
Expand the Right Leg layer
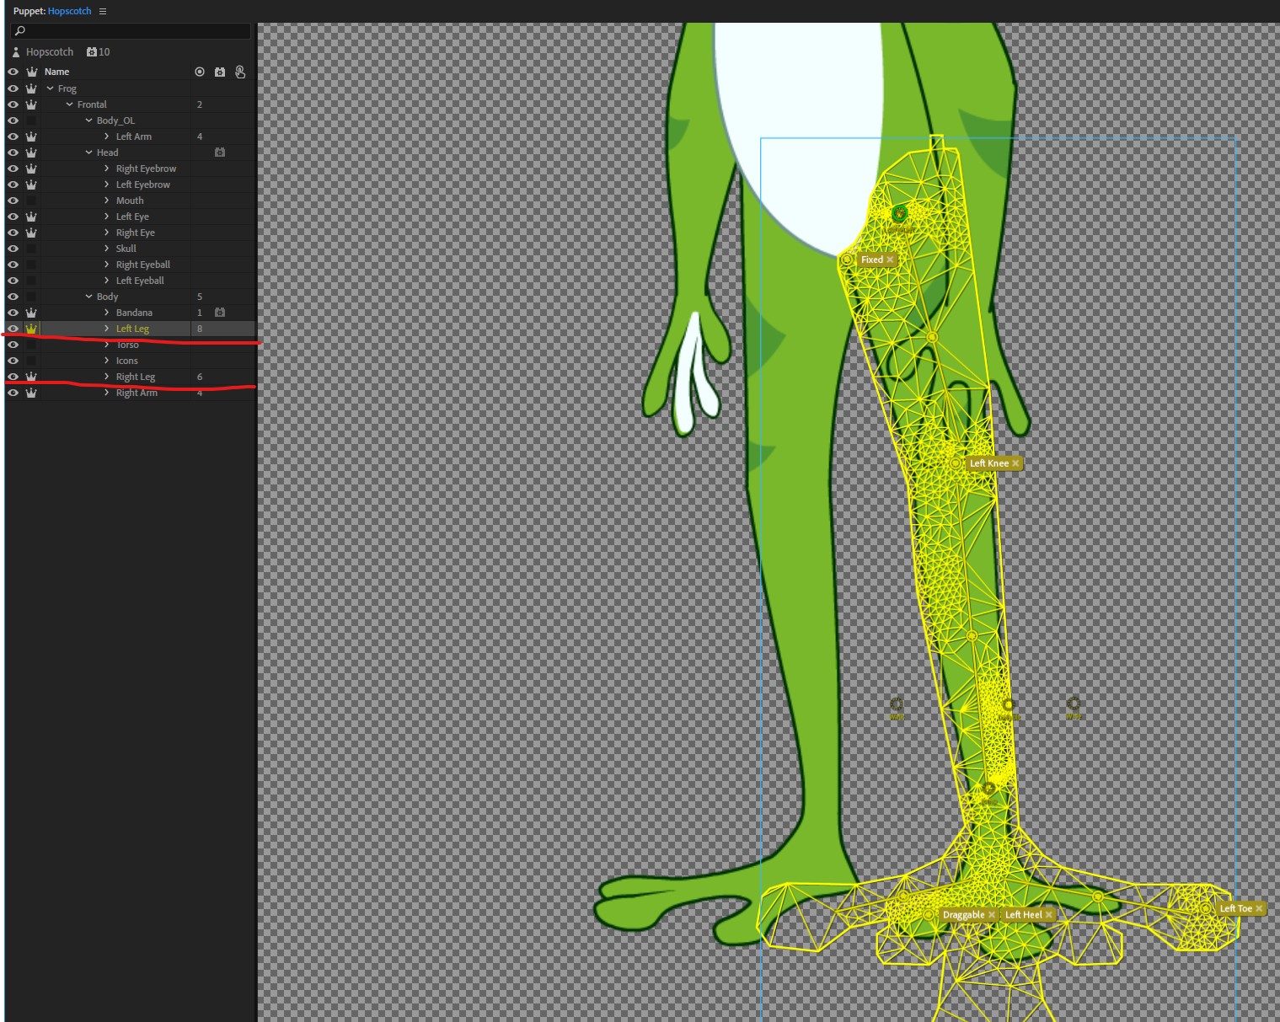click(106, 377)
